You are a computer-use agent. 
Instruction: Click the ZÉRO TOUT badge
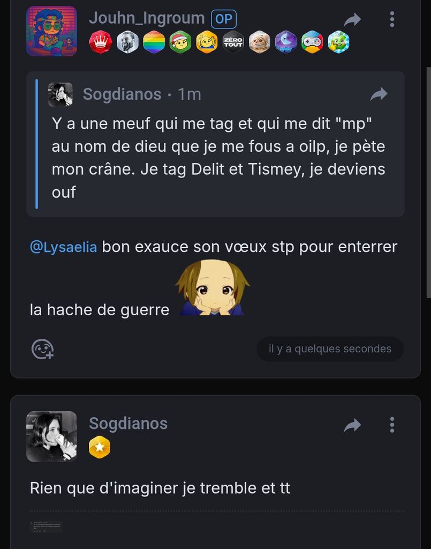pyautogui.click(x=233, y=42)
